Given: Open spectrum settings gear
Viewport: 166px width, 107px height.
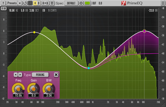Looking at the screenshot, I should tap(81, 3).
